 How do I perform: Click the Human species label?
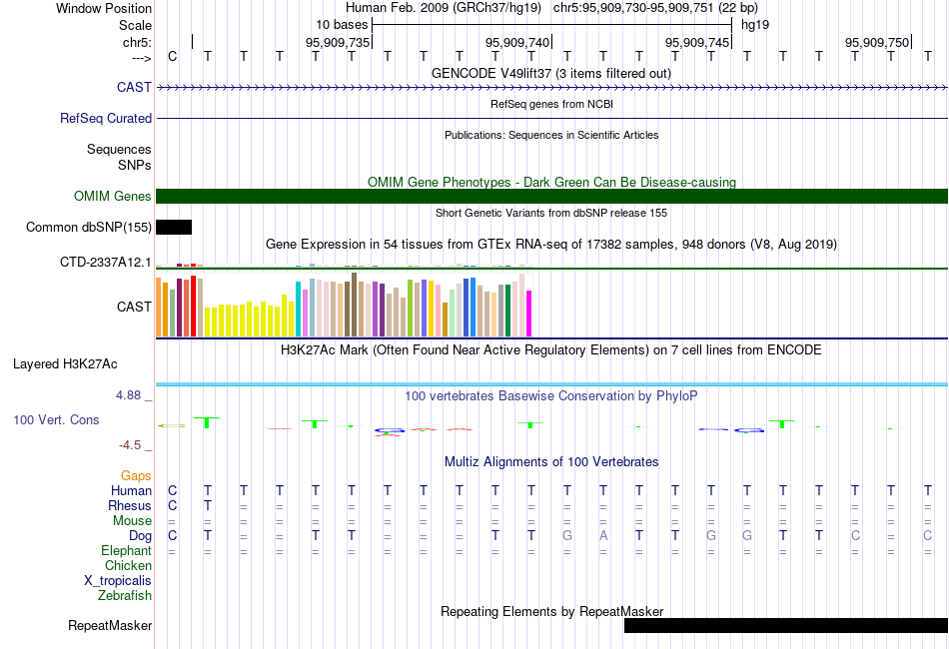click(x=131, y=490)
